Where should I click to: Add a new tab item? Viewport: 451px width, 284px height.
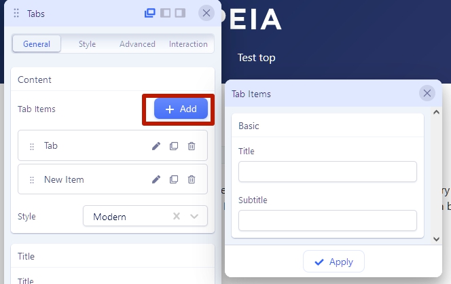[181, 109]
